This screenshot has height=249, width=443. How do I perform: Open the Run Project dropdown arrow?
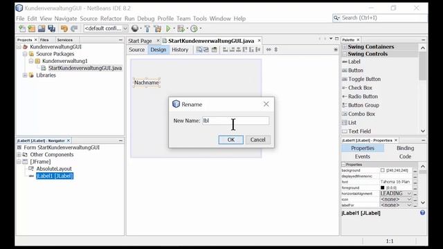[174, 28]
